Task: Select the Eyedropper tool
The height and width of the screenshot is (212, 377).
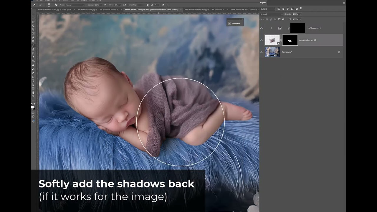Action: [33, 37]
